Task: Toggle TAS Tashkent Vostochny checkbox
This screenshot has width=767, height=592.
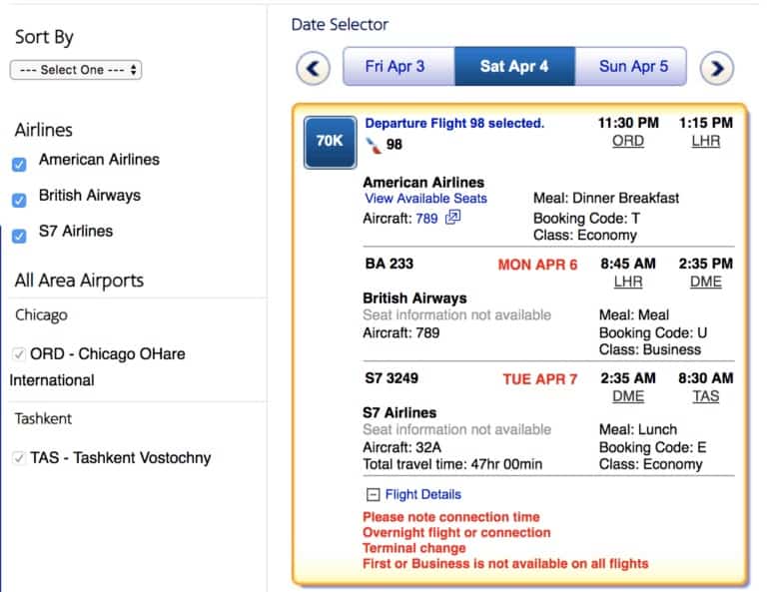Action: [19, 458]
